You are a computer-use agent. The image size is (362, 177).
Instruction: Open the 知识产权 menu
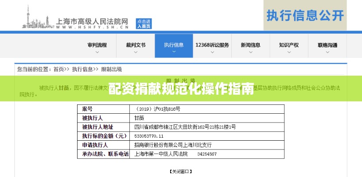click(x=289, y=46)
